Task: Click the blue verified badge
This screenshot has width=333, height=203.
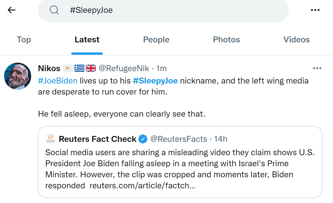Action: coord(143,139)
